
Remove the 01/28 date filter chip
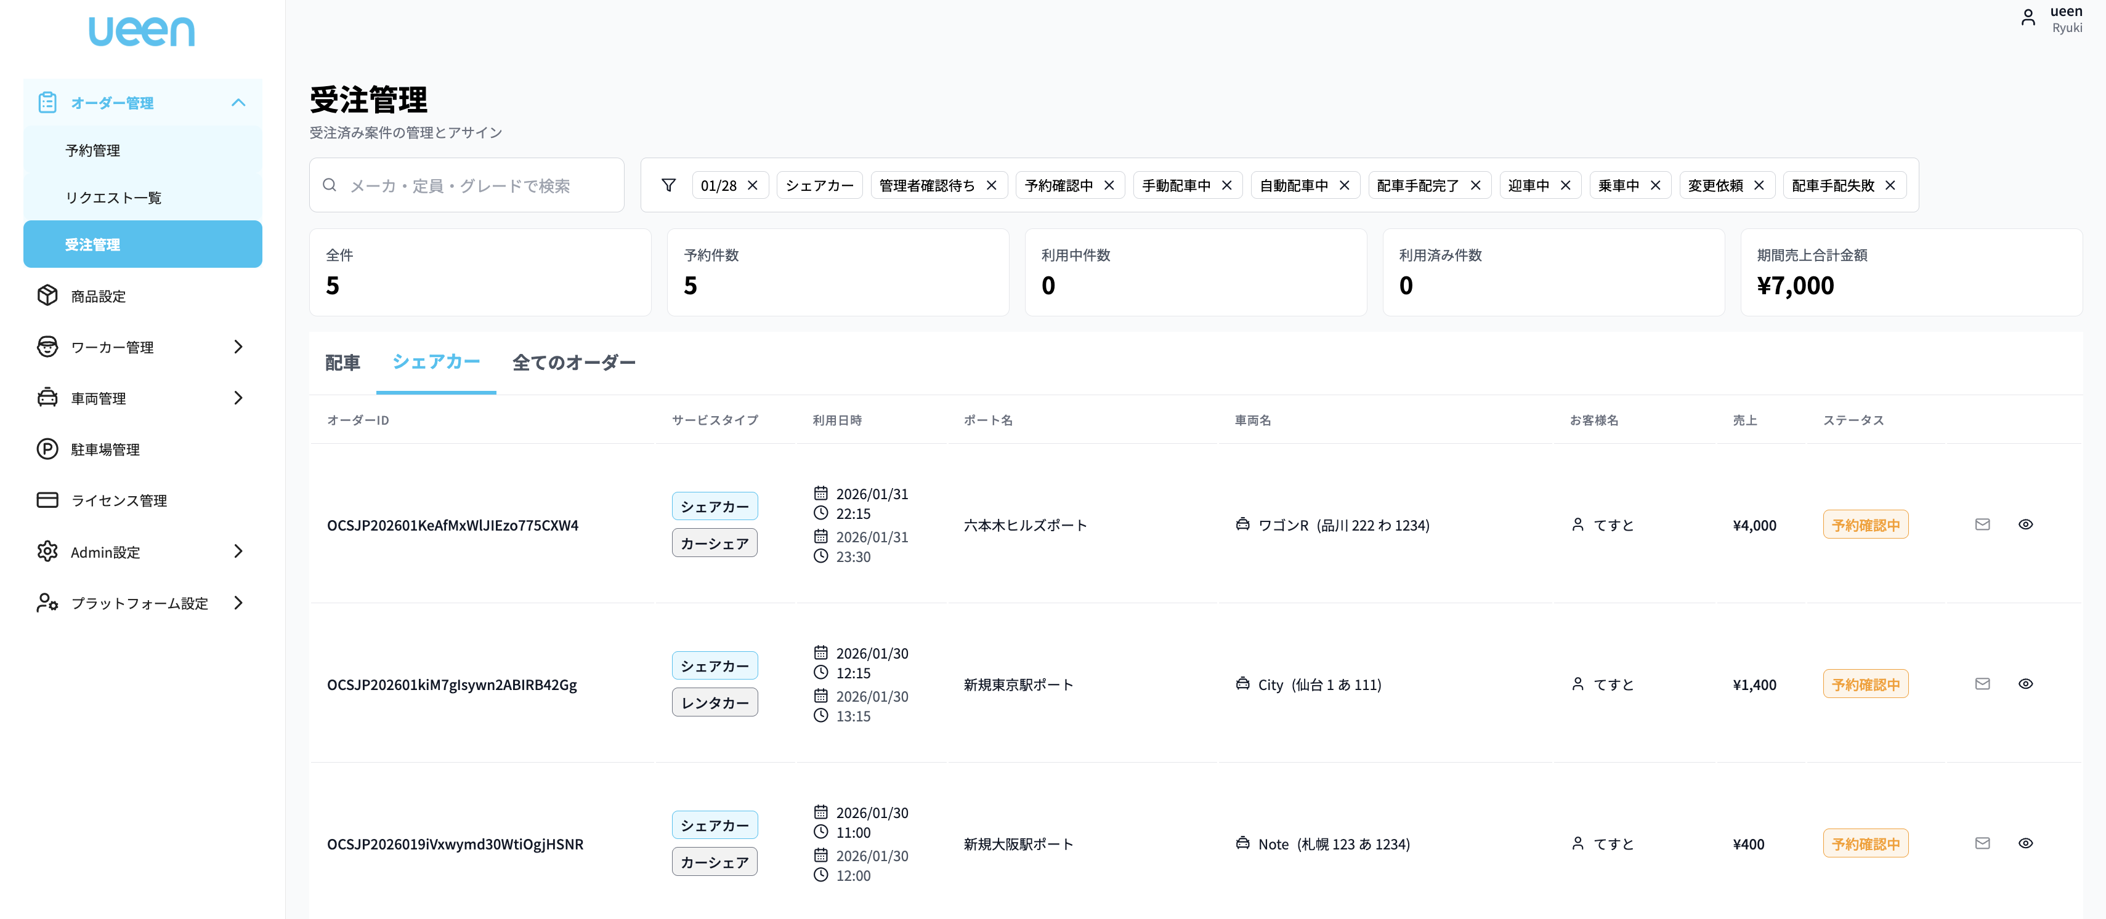(x=752, y=185)
